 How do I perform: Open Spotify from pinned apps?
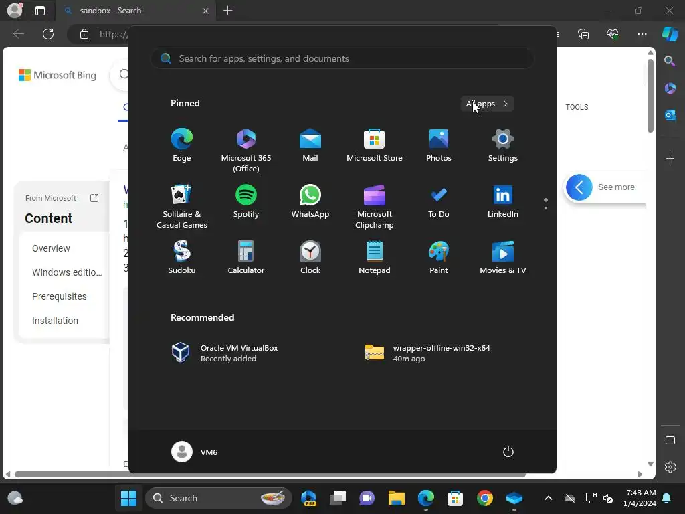click(246, 201)
